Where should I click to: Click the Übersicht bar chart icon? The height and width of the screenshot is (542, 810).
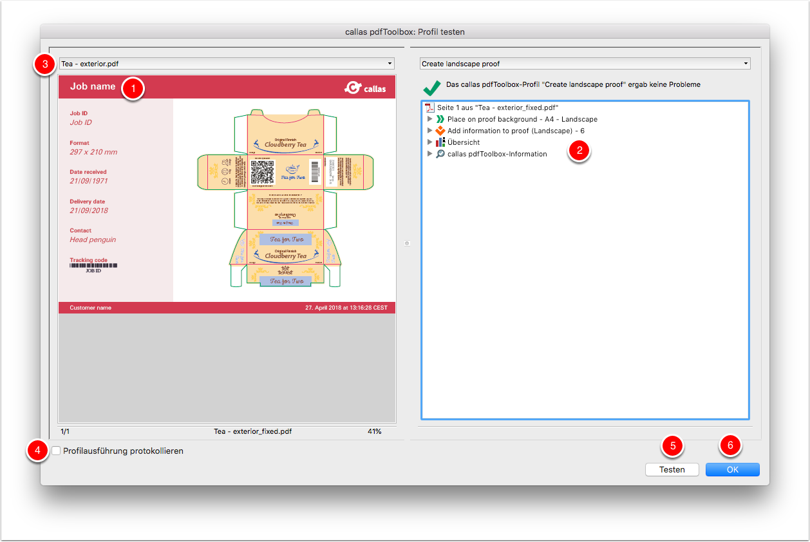(440, 142)
